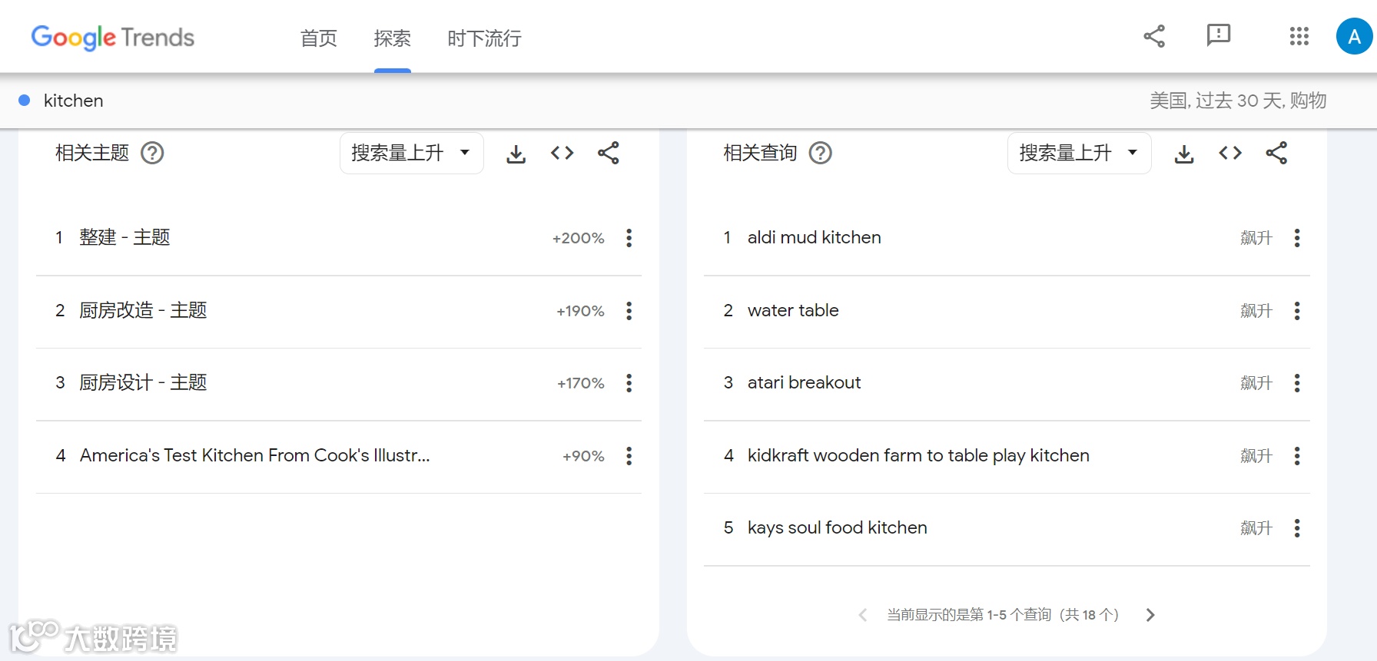
Task: Click embed icon for related topics
Action: 562,154
